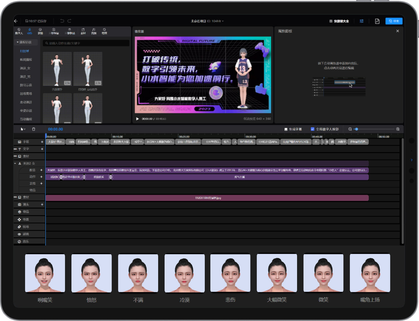419x321 pixels.
Task: Go back using the top-left arrow
Action: (x=16, y=21)
